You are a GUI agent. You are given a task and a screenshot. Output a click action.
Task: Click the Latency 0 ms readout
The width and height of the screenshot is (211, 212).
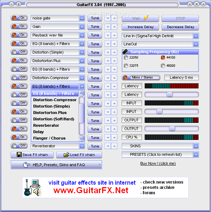(181, 77)
